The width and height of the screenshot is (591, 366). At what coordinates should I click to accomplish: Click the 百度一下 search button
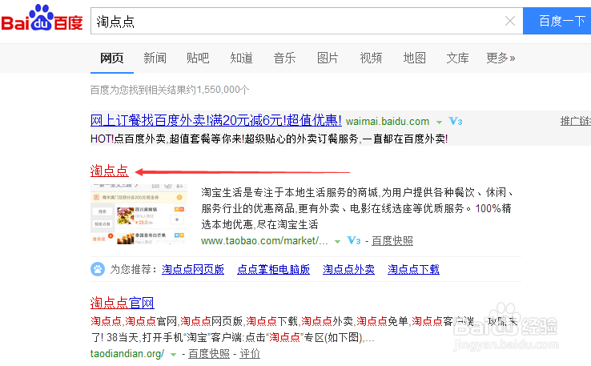pos(557,21)
